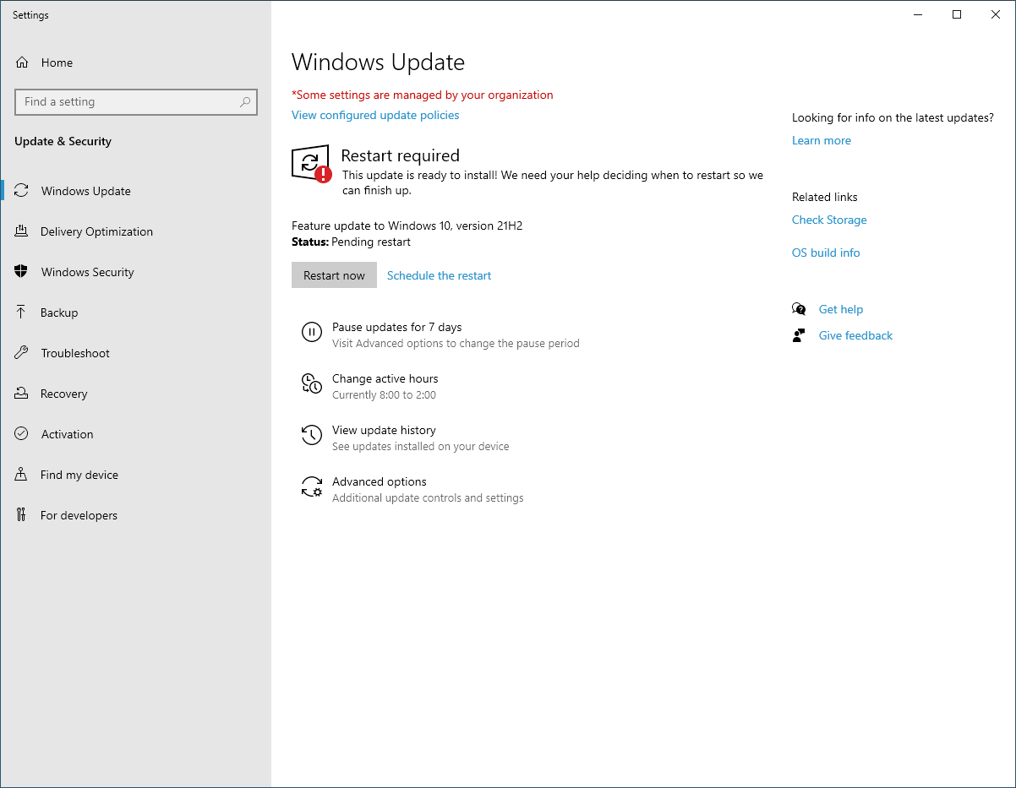The height and width of the screenshot is (788, 1016).
Task: Click the Home house icon
Action: click(22, 62)
